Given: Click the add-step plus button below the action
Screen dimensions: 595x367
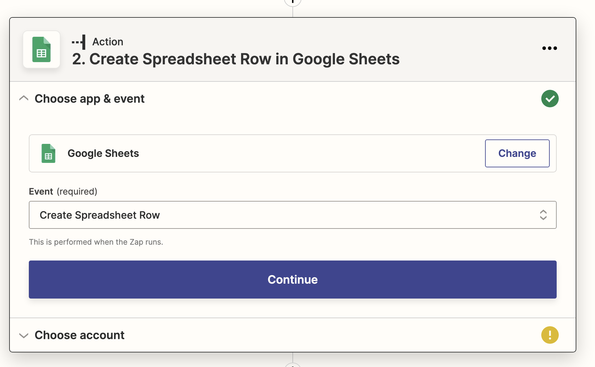Looking at the screenshot, I should (x=292, y=365).
